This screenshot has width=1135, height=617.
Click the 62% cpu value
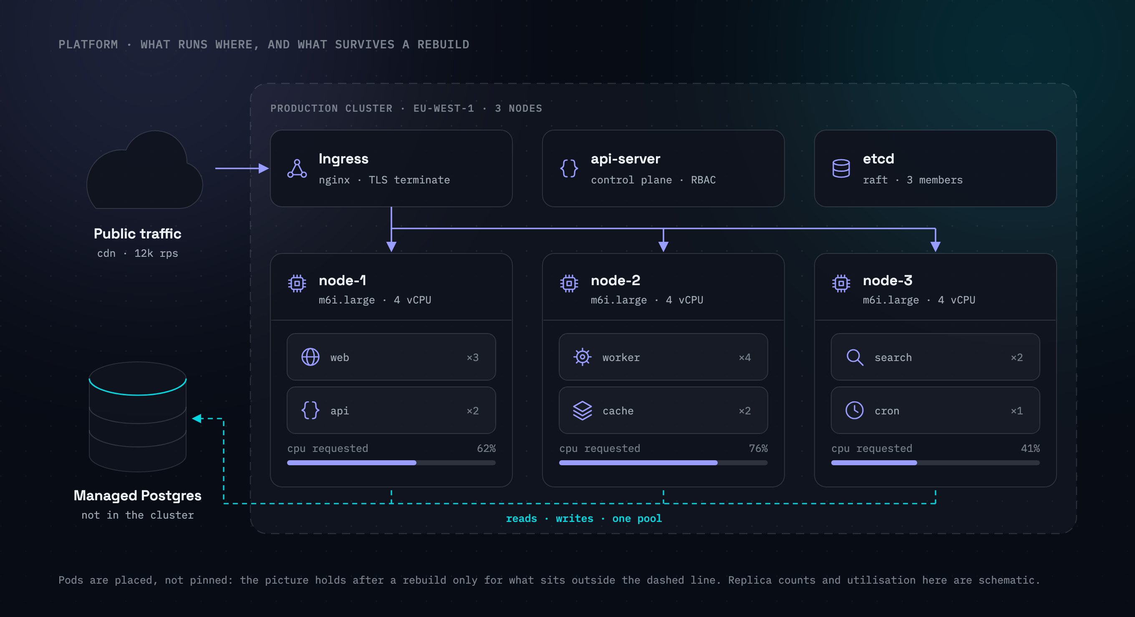tap(487, 449)
